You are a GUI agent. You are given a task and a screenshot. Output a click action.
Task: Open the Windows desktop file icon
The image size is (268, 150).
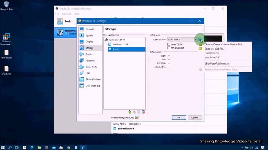click(6, 70)
